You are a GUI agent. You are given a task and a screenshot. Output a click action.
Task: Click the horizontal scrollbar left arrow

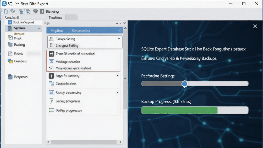48,142
